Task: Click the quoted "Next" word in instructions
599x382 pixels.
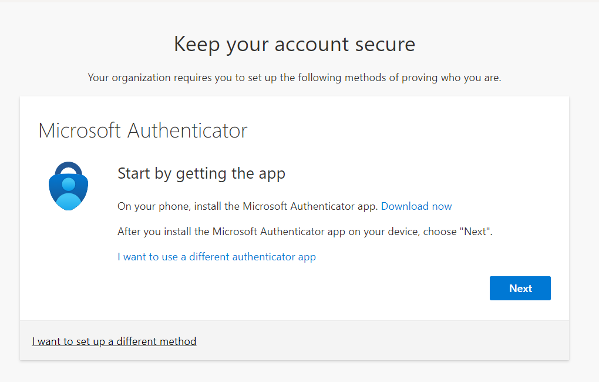Action: 476,232
